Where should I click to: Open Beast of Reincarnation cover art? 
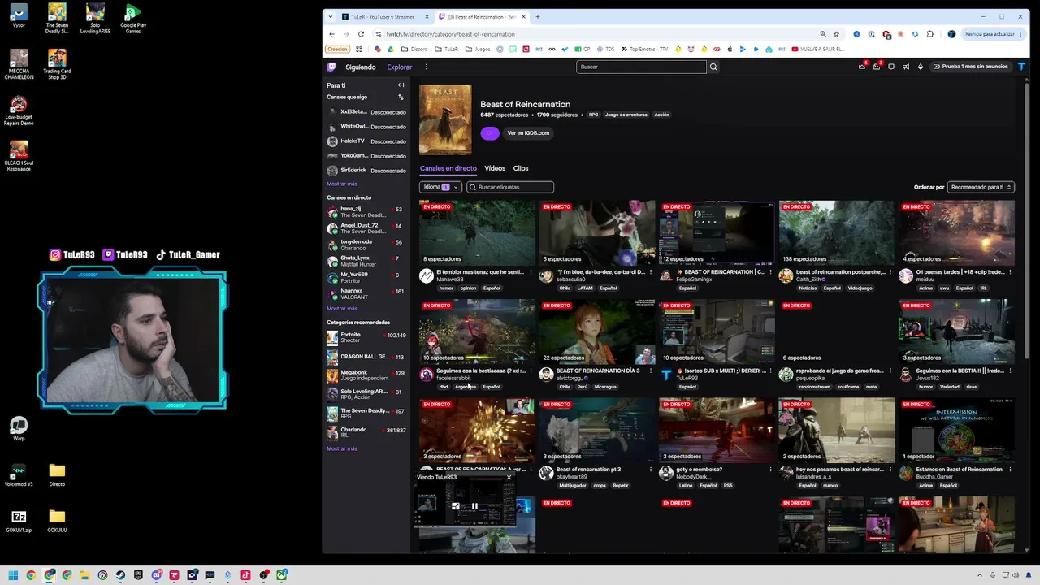[445, 119]
